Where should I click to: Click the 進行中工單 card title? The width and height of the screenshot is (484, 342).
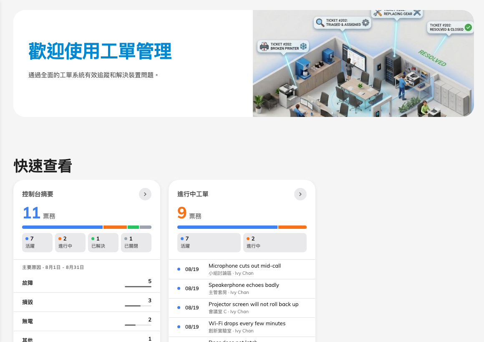point(193,194)
